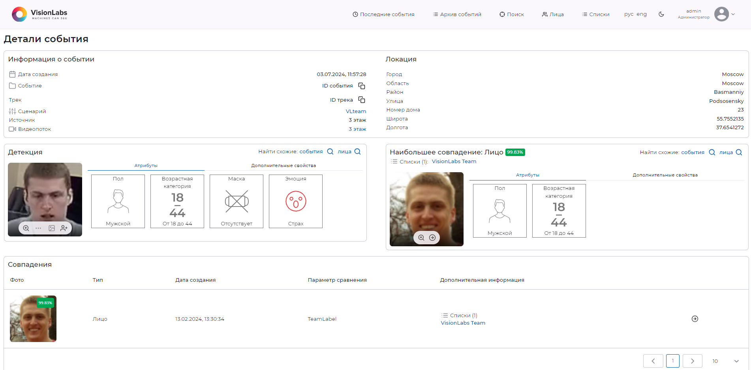Open VisionLabs Team link in Совпадения table
The image size is (751, 370).
click(463, 323)
